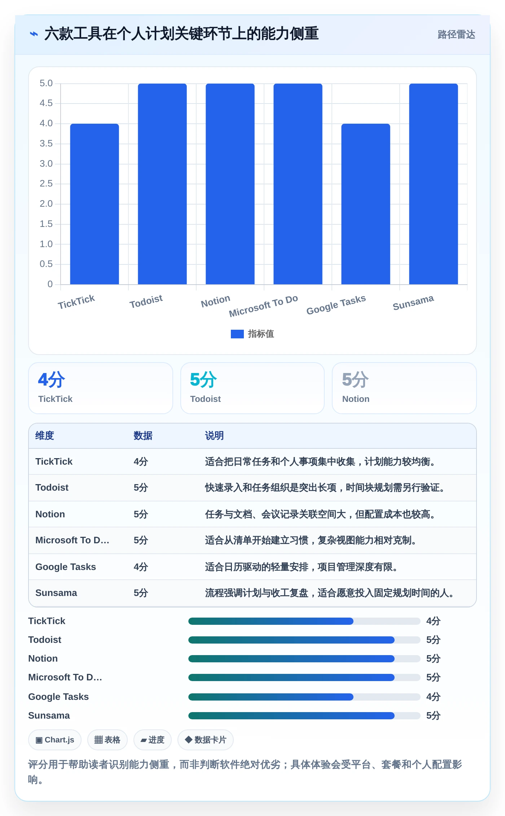This screenshot has width=505, height=816.
Task: Click the Microsoft To D… progress bar
Action: (304, 677)
